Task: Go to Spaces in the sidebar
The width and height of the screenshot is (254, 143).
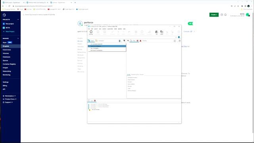Action: pyautogui.click(x=5, y=60)
